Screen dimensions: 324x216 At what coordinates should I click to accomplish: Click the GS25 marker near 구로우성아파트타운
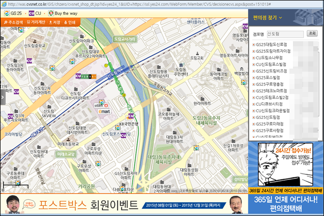98,164
